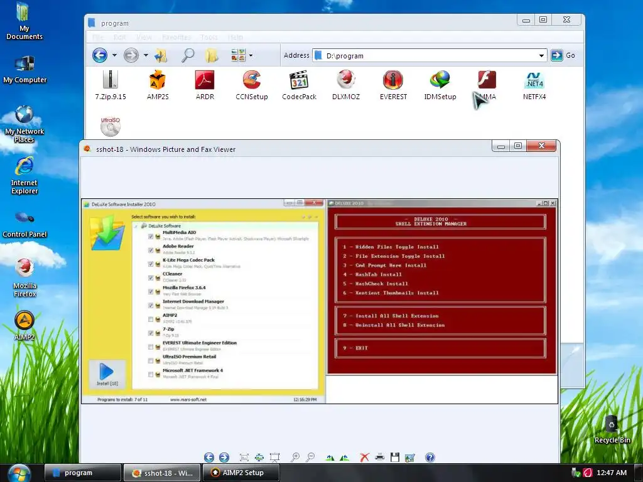Image resolution: width=643 pixels, height=482 pixels.
Task: Open Picture Viewer help icon
Action: (430, 458)
